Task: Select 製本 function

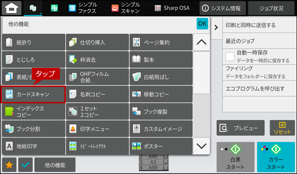Action: tap(161, 60)
